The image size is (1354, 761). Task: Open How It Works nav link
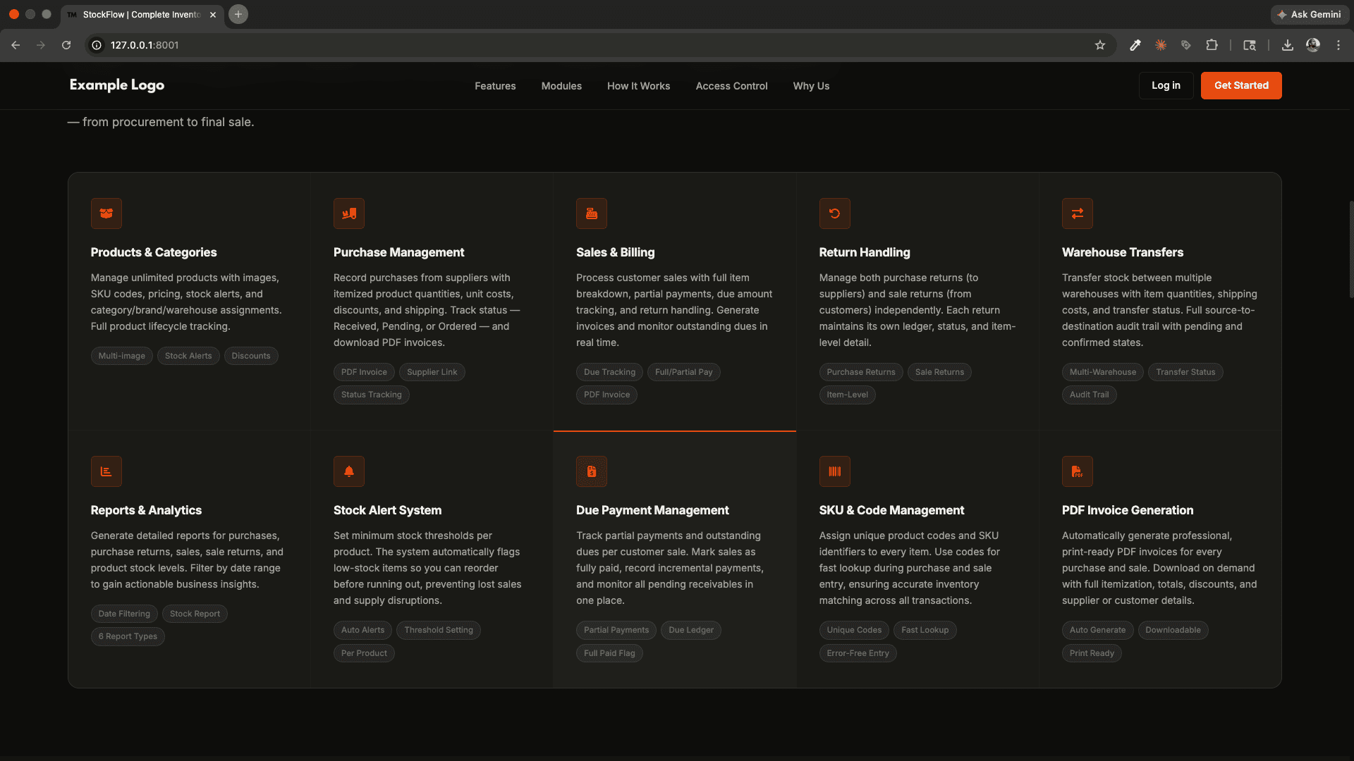click(638, 86)
